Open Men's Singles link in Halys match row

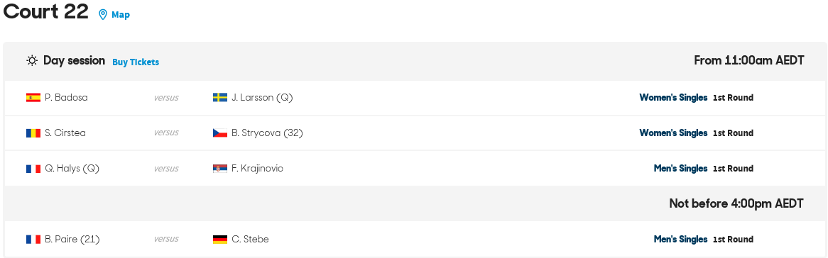(x=681, y=168)
